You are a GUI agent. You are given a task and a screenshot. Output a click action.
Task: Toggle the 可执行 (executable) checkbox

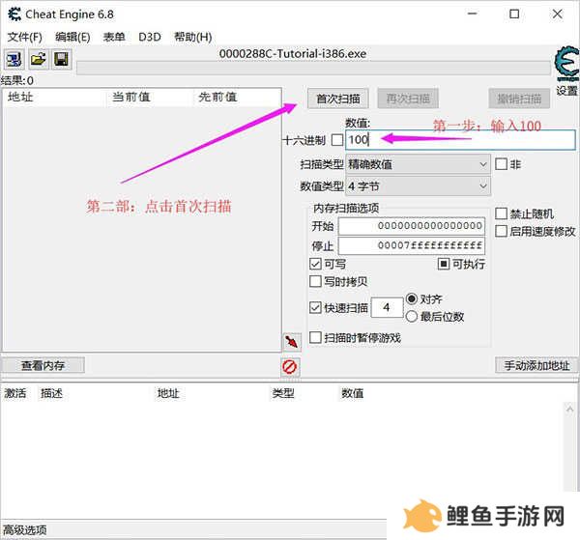click(443, 264)
